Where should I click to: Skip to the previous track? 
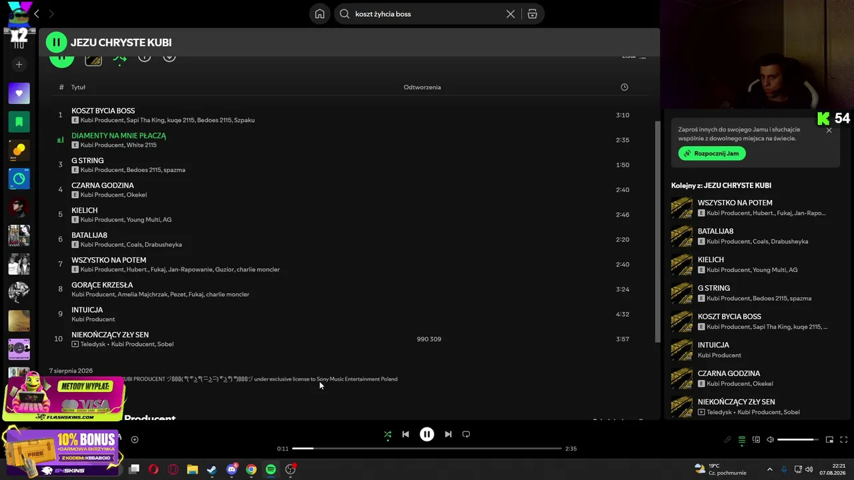(406, 434)
